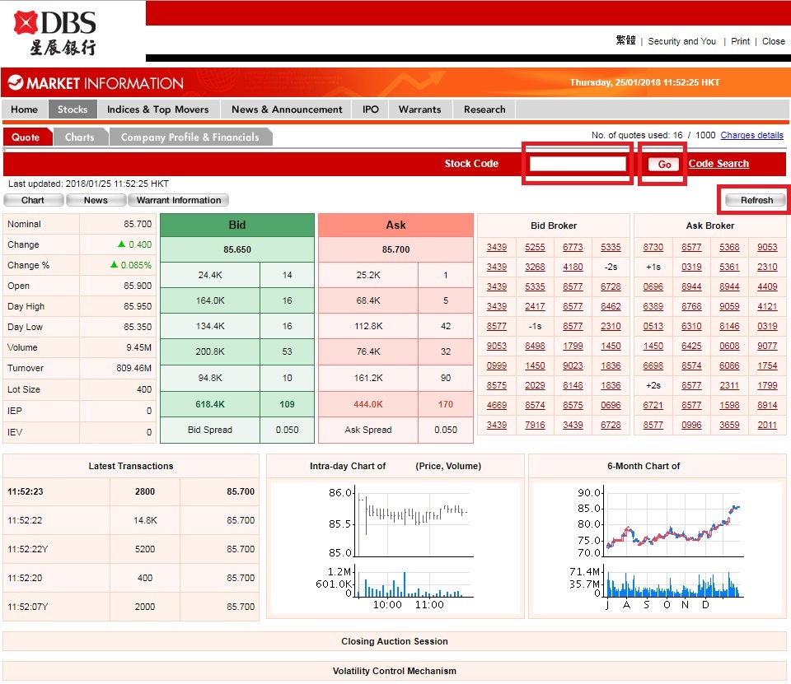The width and height of the screenshot is (791, 684).
Task: Open the Stocks tab
Action: pyautogui.click(x=73, y=109)
